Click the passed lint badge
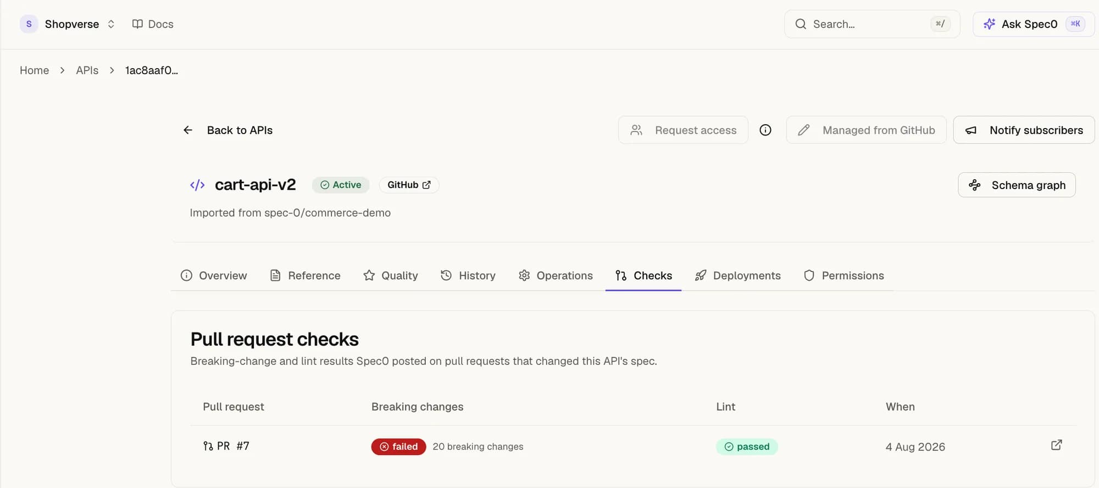Screen dimensions: 1099x488 [747, 447]
